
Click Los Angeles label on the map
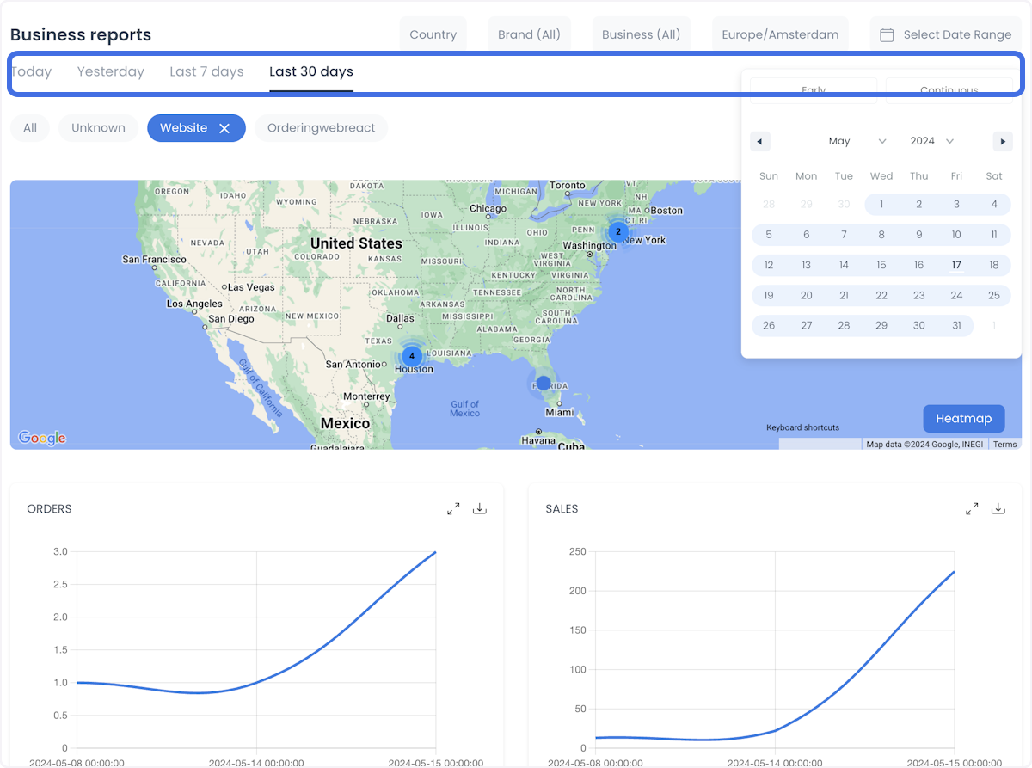194,304
